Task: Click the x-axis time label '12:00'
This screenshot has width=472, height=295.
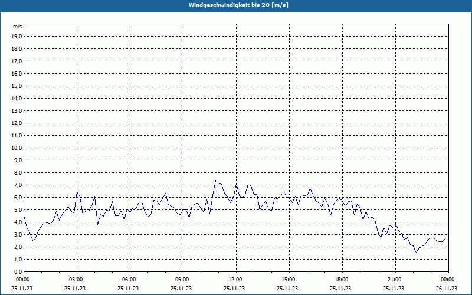Action: coord(235,280)
